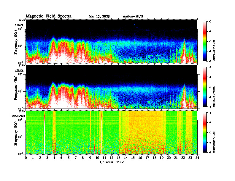Click the "-5" tick of the Riometer color bar
Image resolution: width=235 pixels, height=181 pixels.
(x=210, y=113)
